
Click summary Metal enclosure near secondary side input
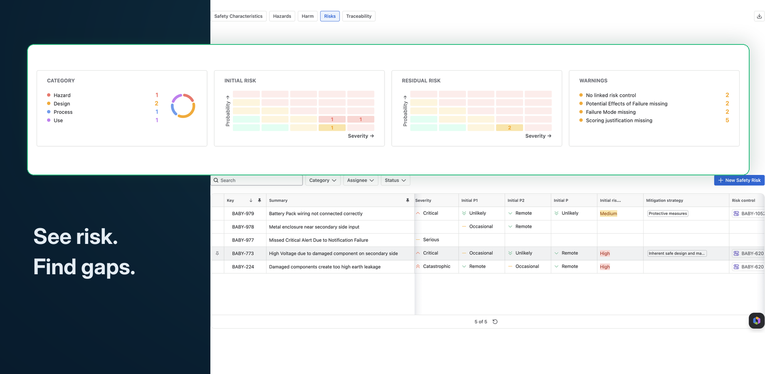(314, 227)
